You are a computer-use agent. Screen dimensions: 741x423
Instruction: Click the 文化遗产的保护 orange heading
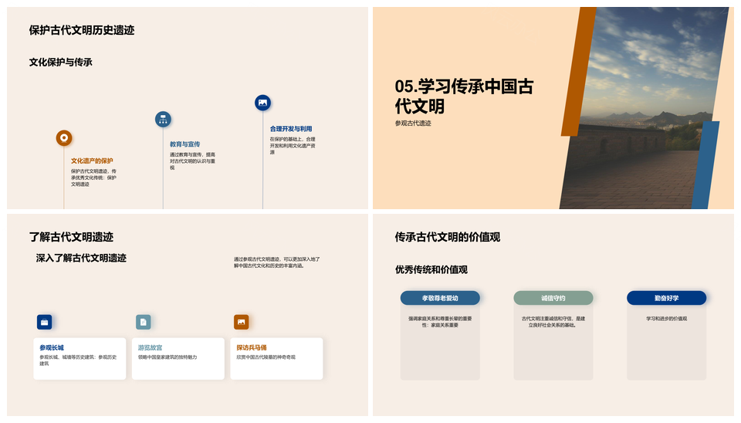click(x=92, y=161)
